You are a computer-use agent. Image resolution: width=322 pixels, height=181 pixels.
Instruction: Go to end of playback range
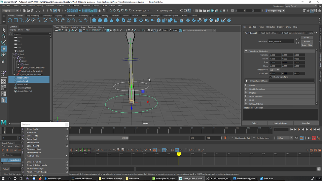pos(318,129)
